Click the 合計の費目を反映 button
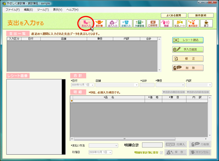The image size is (219, 161). coord(174,92)
